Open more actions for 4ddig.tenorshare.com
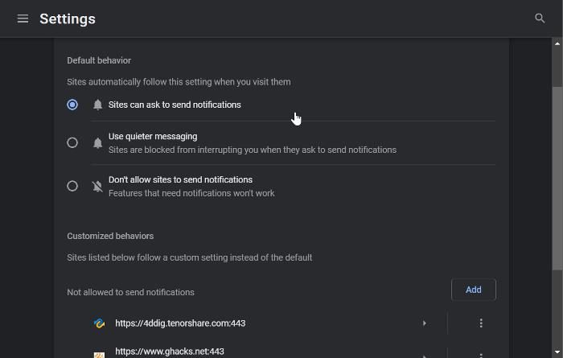The width and height of the screenshot is (563, 358). [x=481, y=323]
